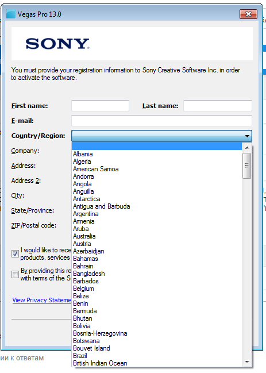
Task: Click the Last name input field
Action: 218,106
